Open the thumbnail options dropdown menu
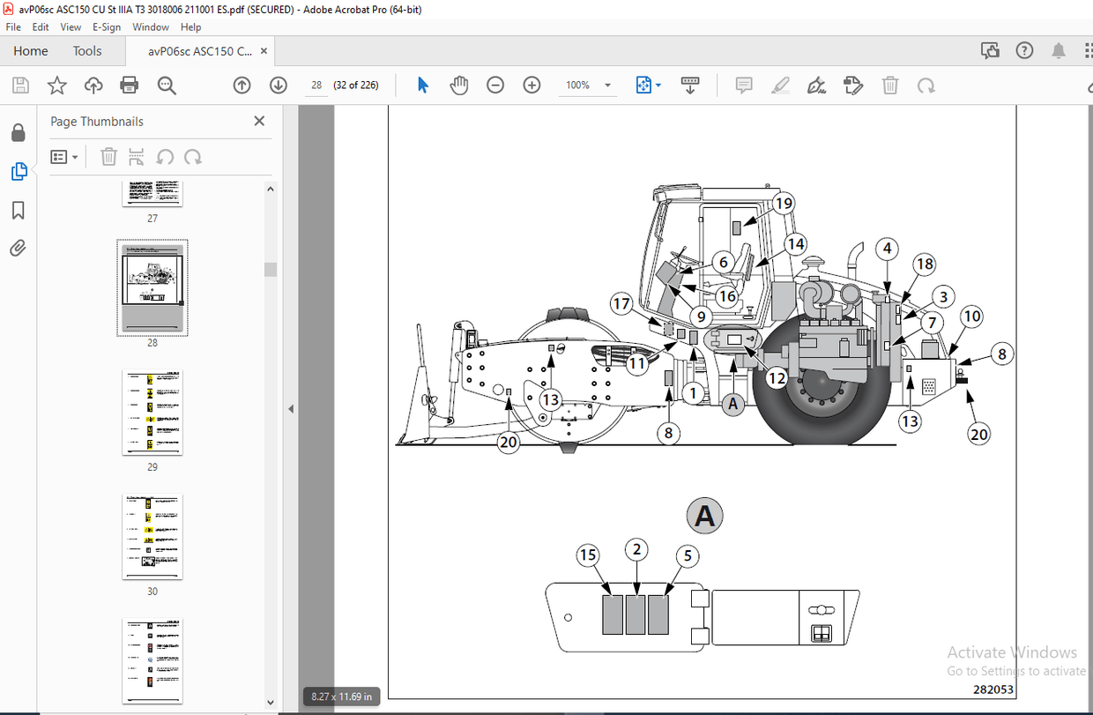 click(x=62, y=156)
